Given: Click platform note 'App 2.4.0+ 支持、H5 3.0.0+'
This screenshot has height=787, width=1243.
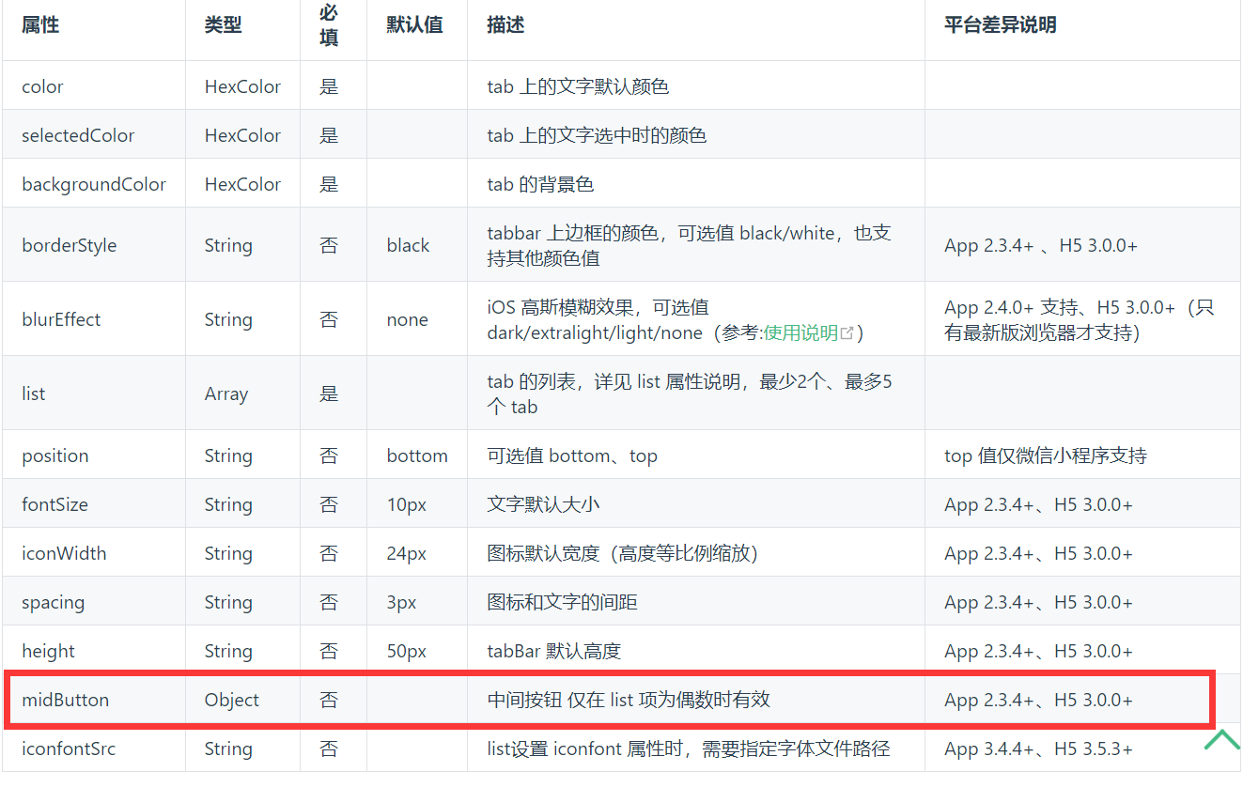Looking at the screenshot, I should click(x=1080, y=319).
